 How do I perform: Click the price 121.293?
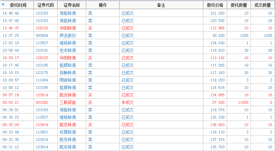[x=218, y=13]
